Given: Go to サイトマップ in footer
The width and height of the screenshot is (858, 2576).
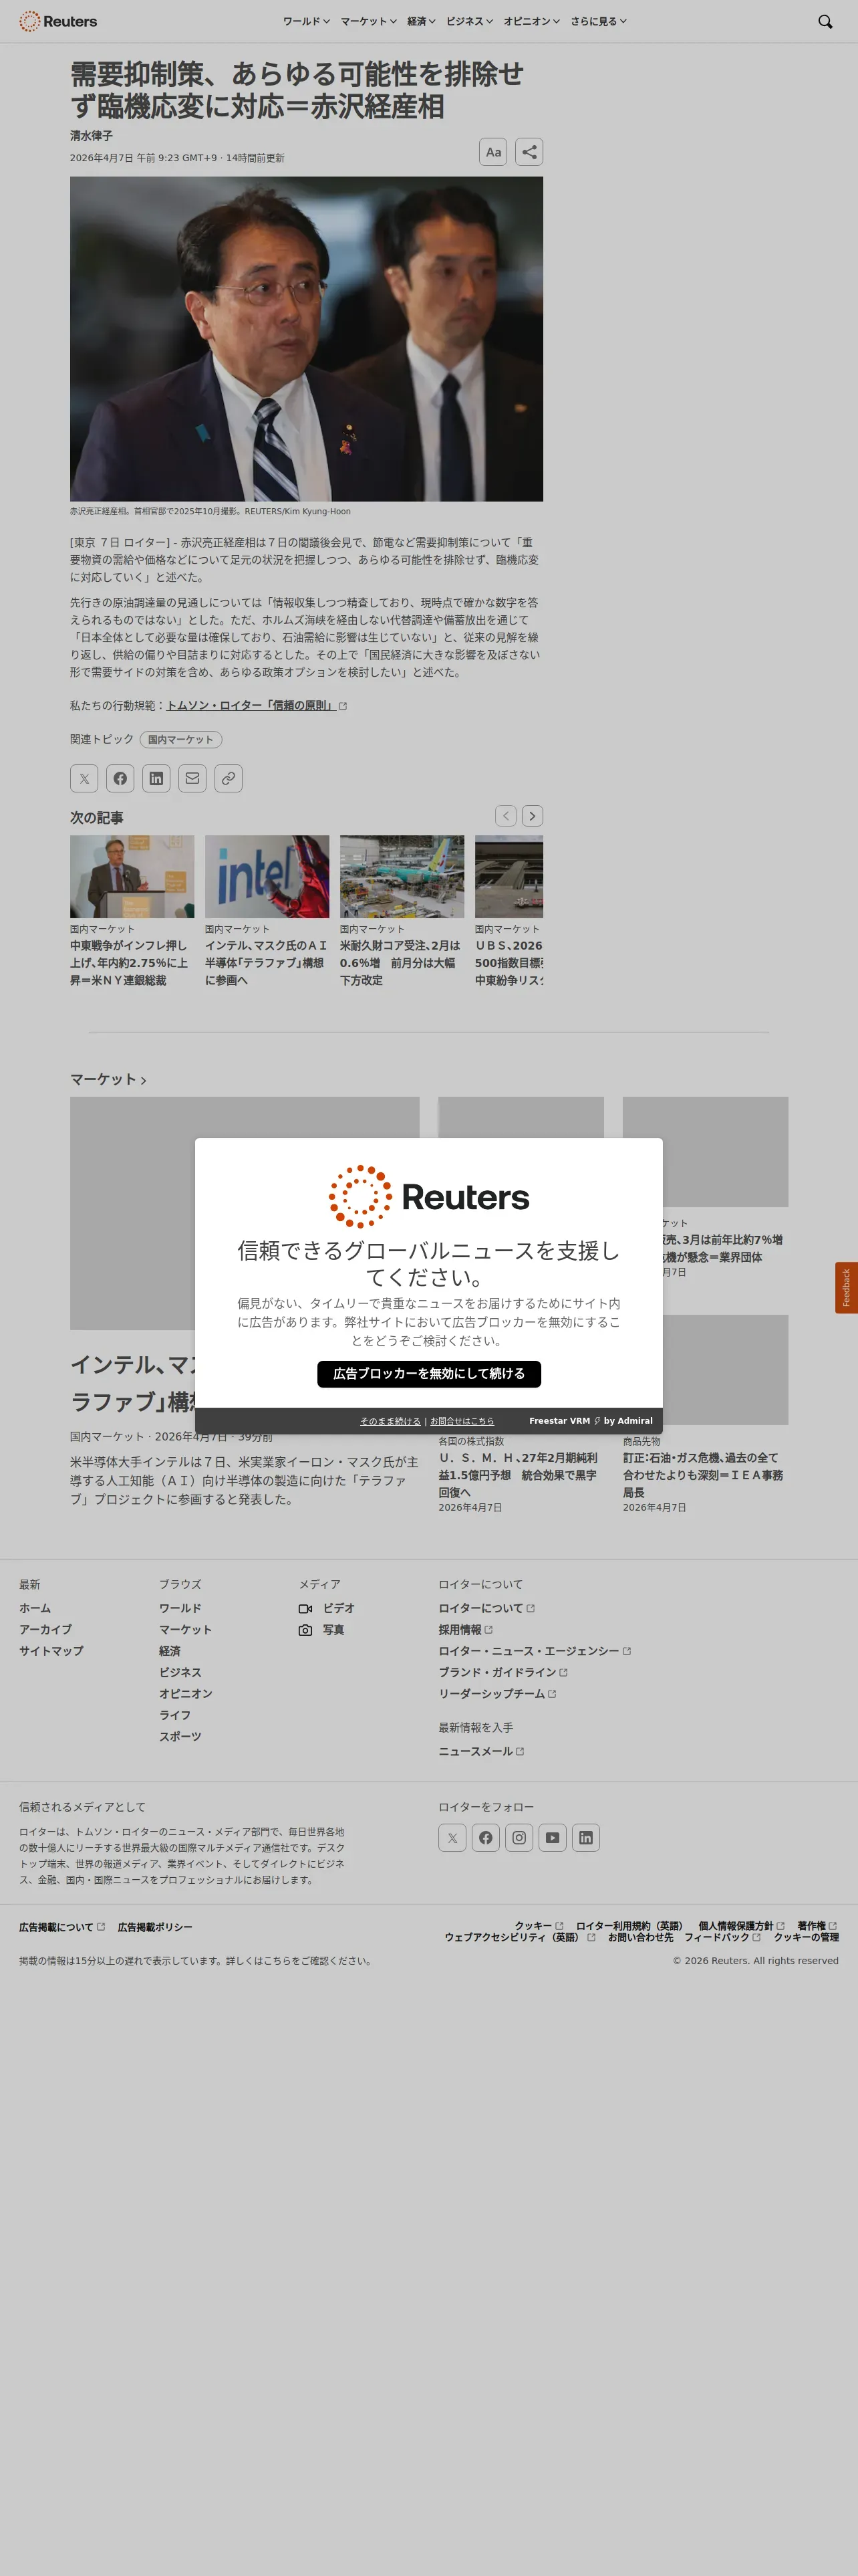Looking at the screenshot, I should click(51, 1651).
